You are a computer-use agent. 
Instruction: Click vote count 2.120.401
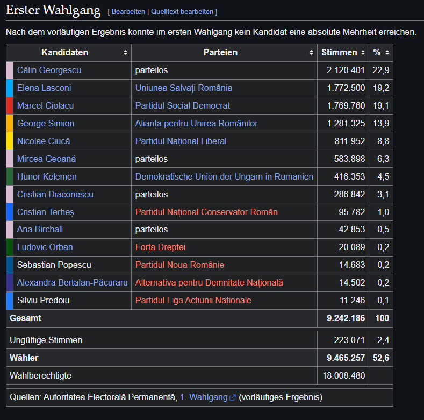[x=346, y=70]
